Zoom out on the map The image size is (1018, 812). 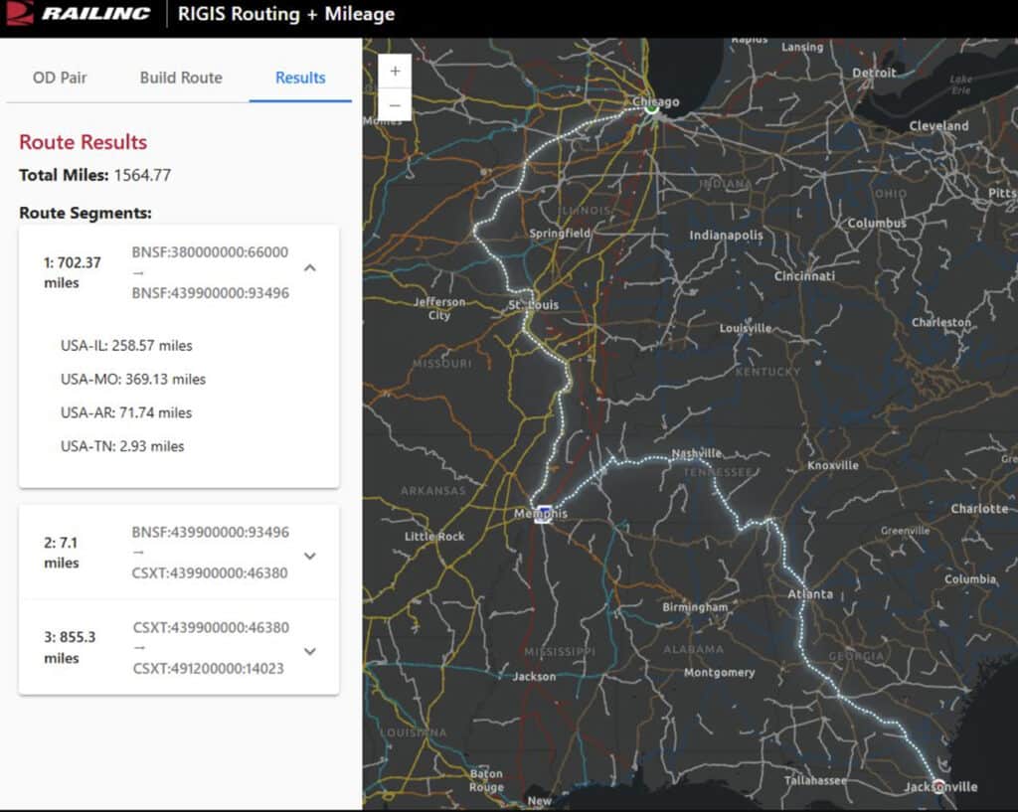click(x=395, y=104)
